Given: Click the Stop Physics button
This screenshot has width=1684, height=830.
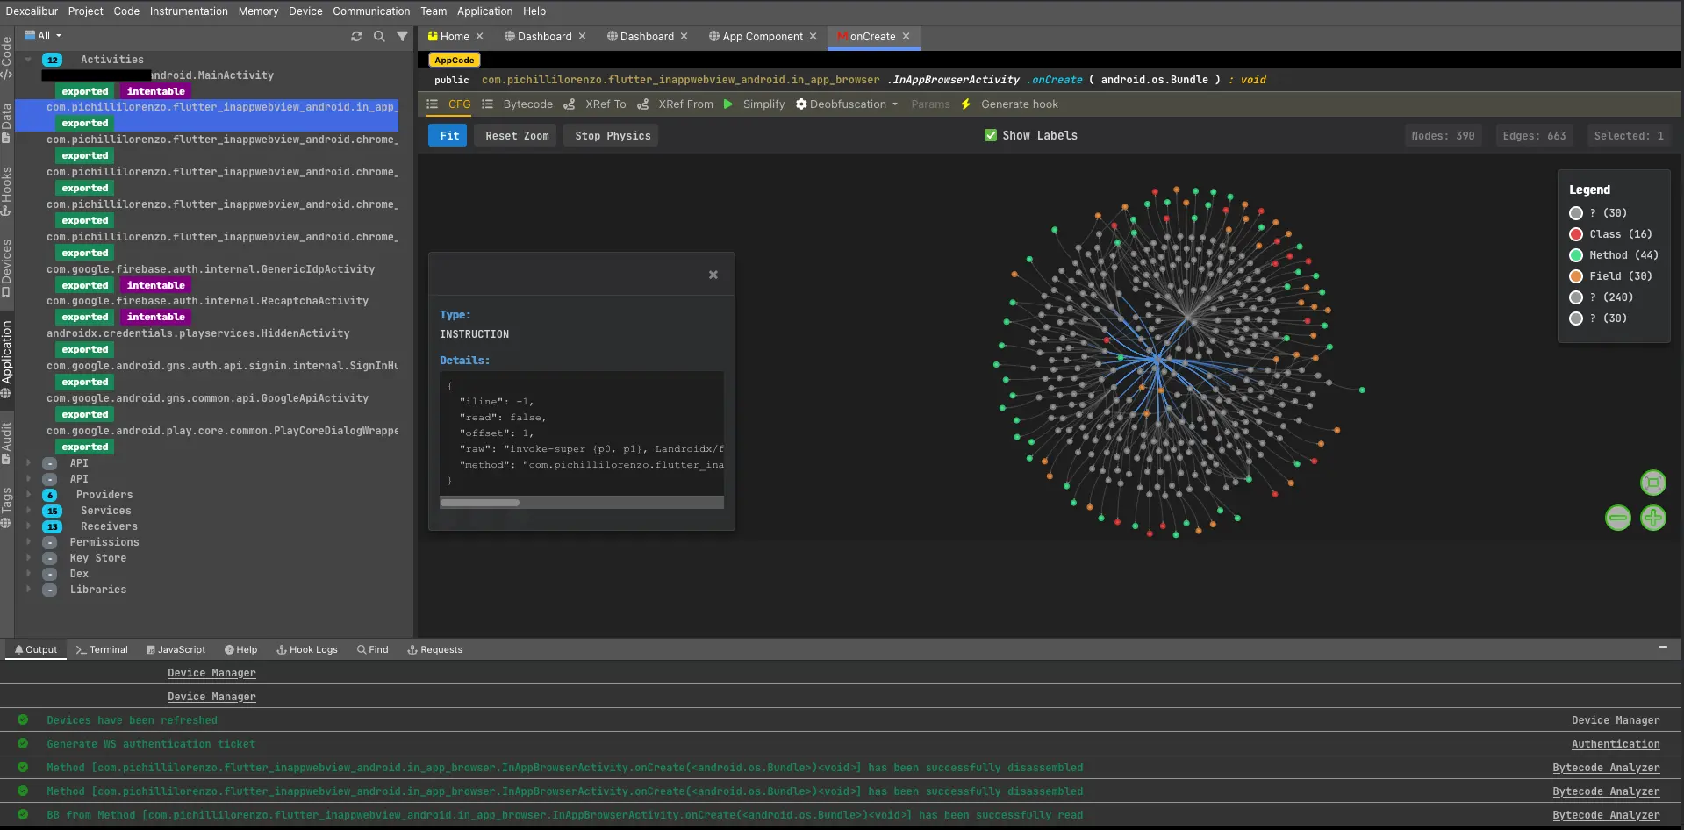Looking at the screenshot, I should [x=613, y=135].
